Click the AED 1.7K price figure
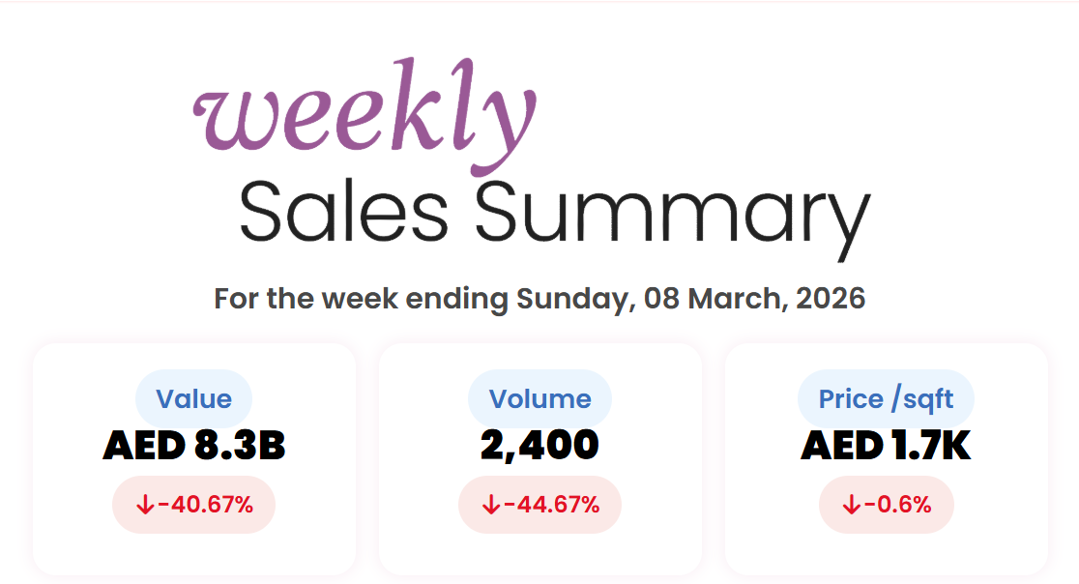1079x584 pixels. 886,446
